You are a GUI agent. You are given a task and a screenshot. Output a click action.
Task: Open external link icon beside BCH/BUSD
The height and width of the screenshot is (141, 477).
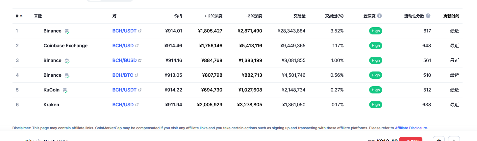click(140, 60)
